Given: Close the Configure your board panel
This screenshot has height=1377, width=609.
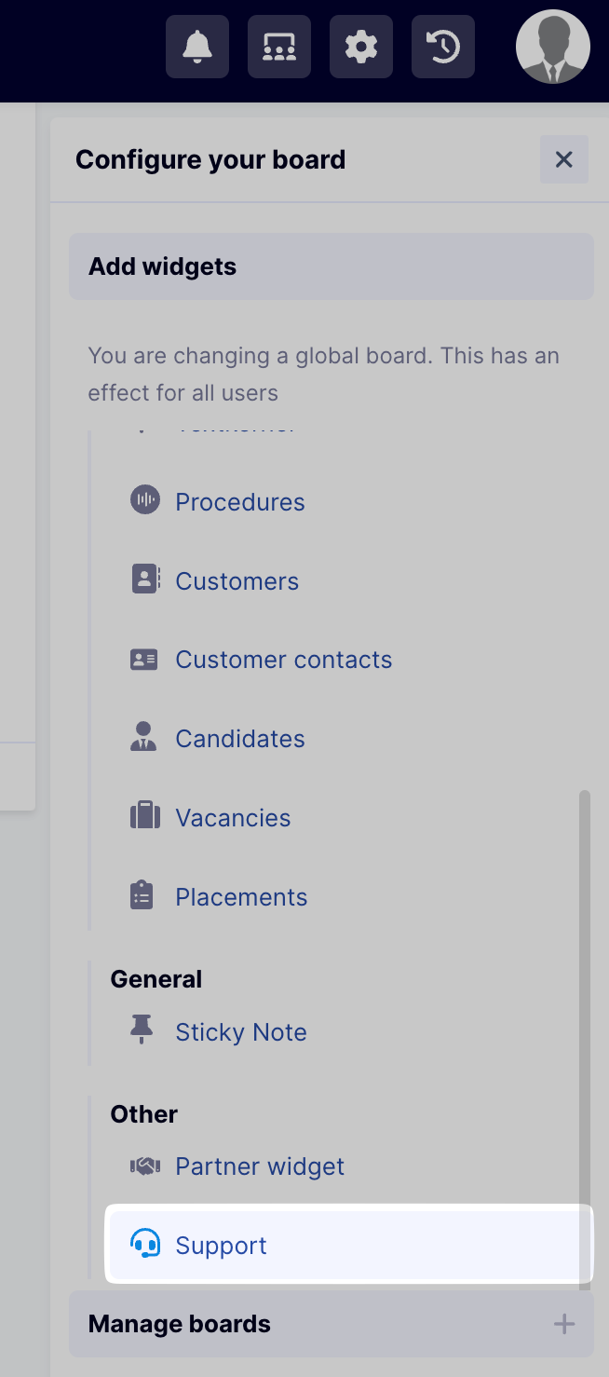Looking at the screenshot, I should click(563, 159).
